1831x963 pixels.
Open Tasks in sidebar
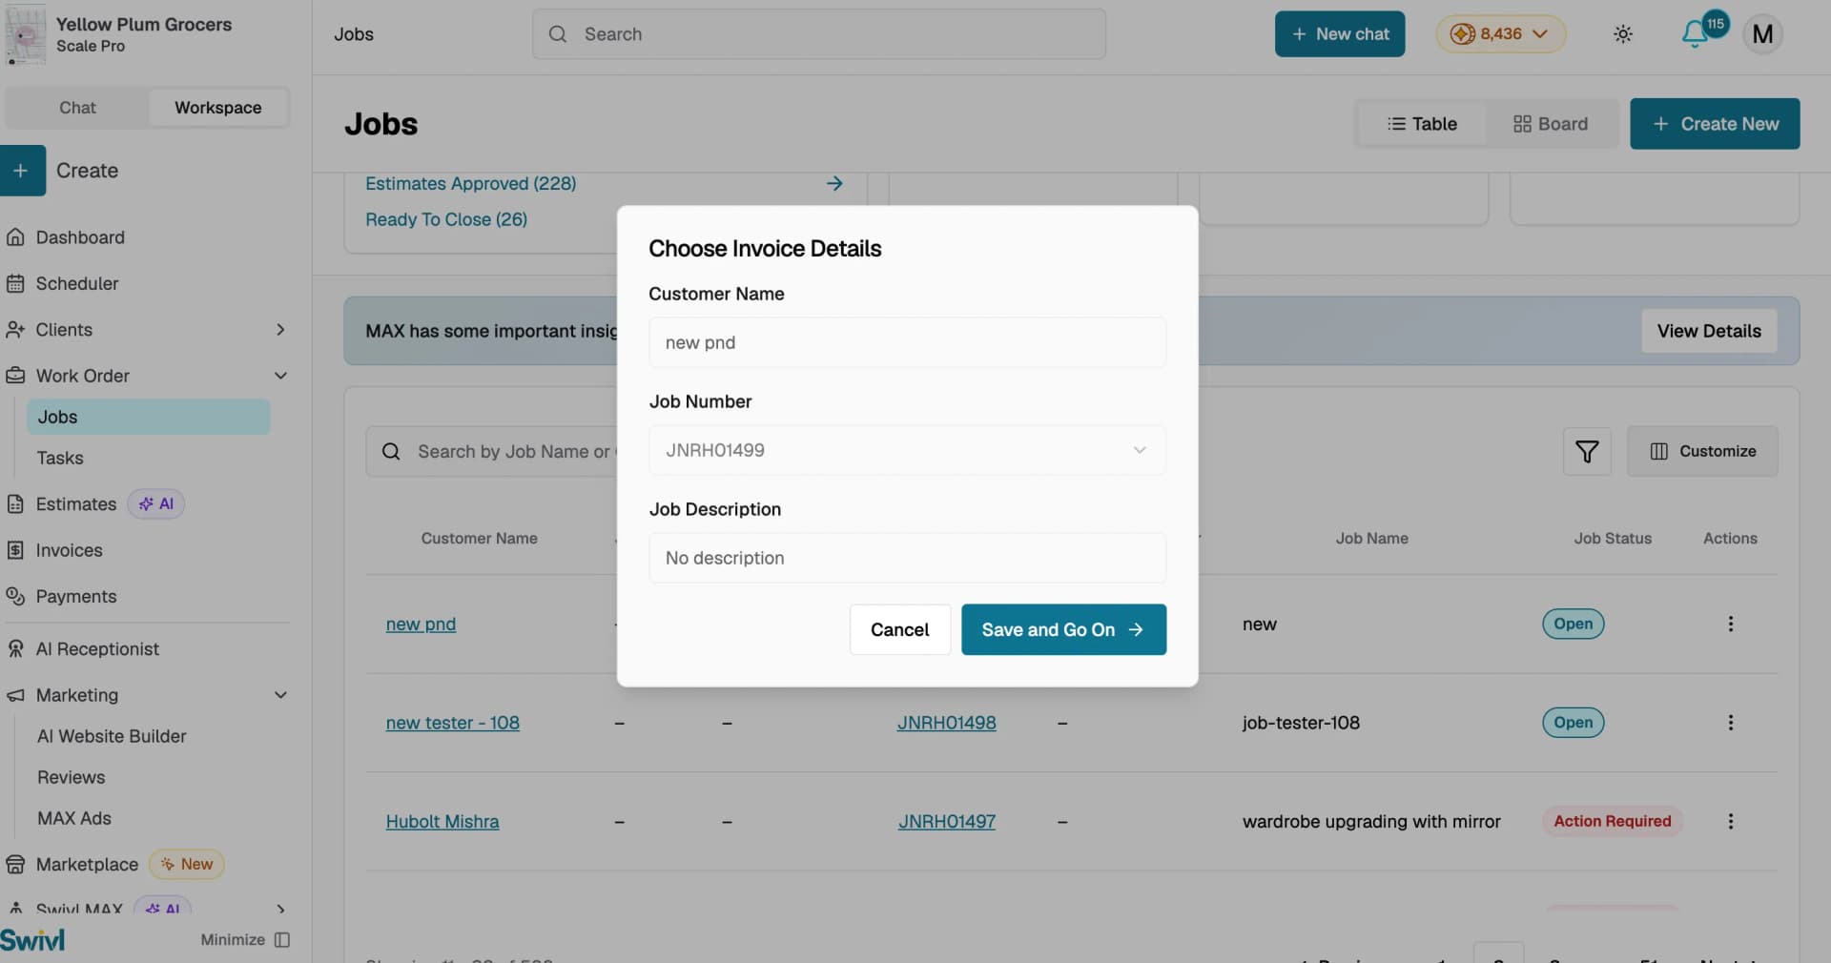[x=60, y=459]
